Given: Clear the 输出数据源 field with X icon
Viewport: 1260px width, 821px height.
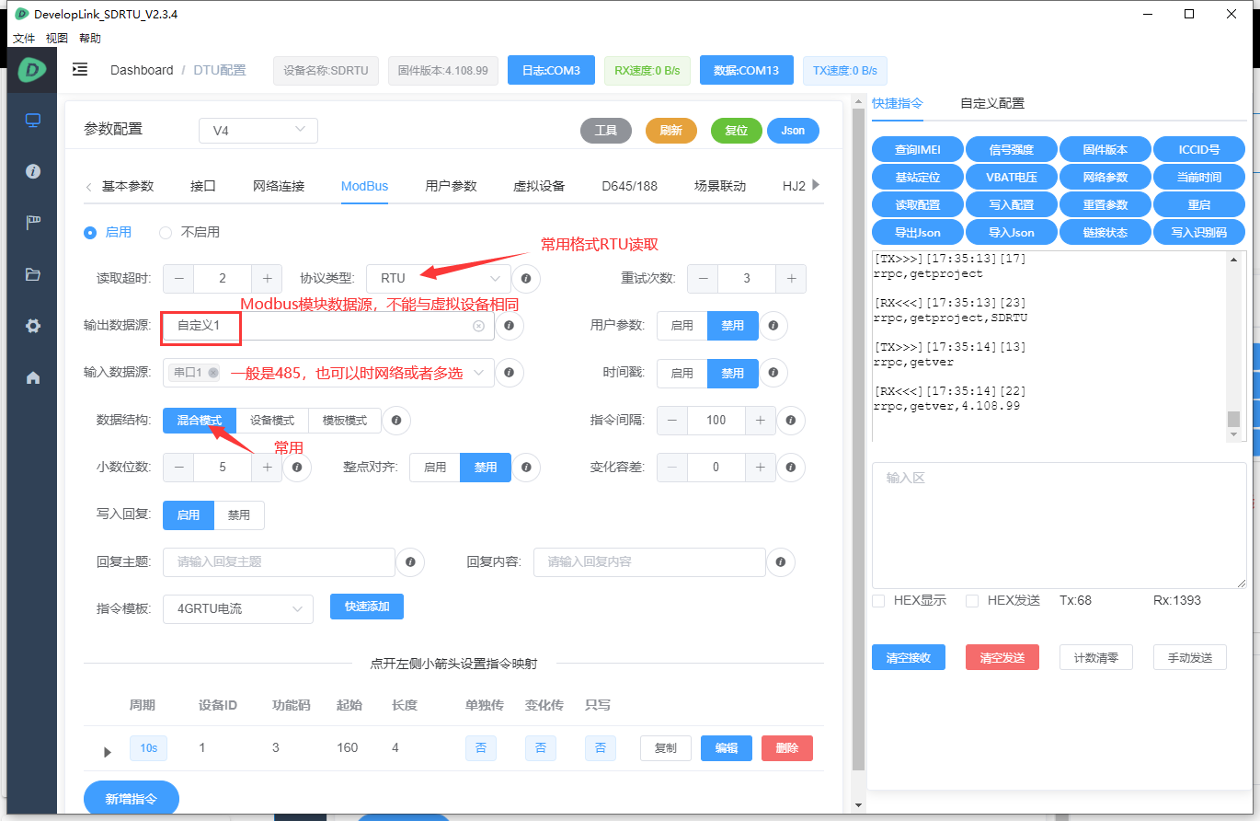Looking at the screenshot, I should tap(478, 326).
